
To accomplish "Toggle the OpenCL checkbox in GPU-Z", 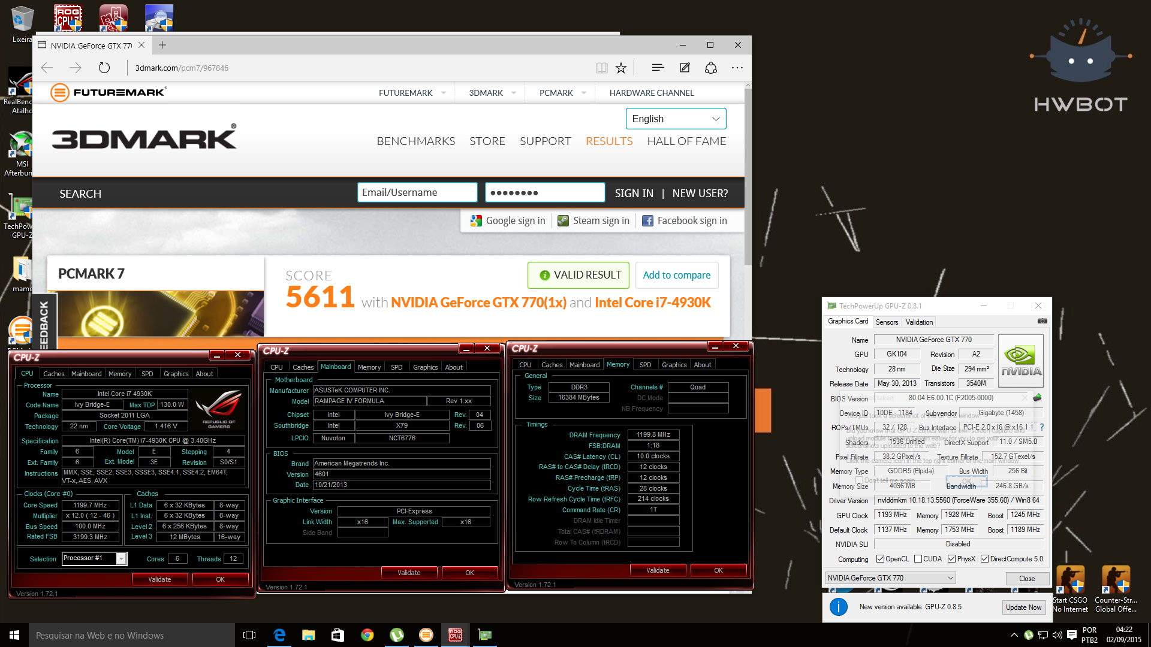I will [x=880, y=559].
